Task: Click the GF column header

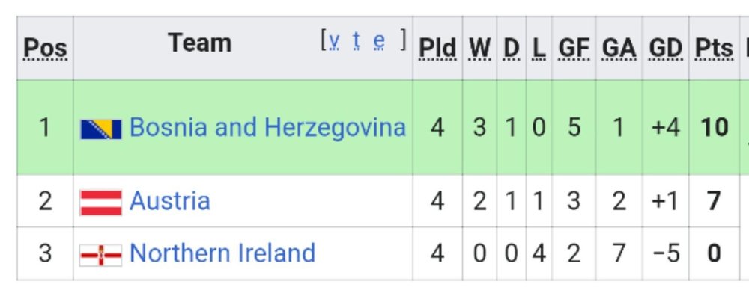Action: click(x=574, y=48)
